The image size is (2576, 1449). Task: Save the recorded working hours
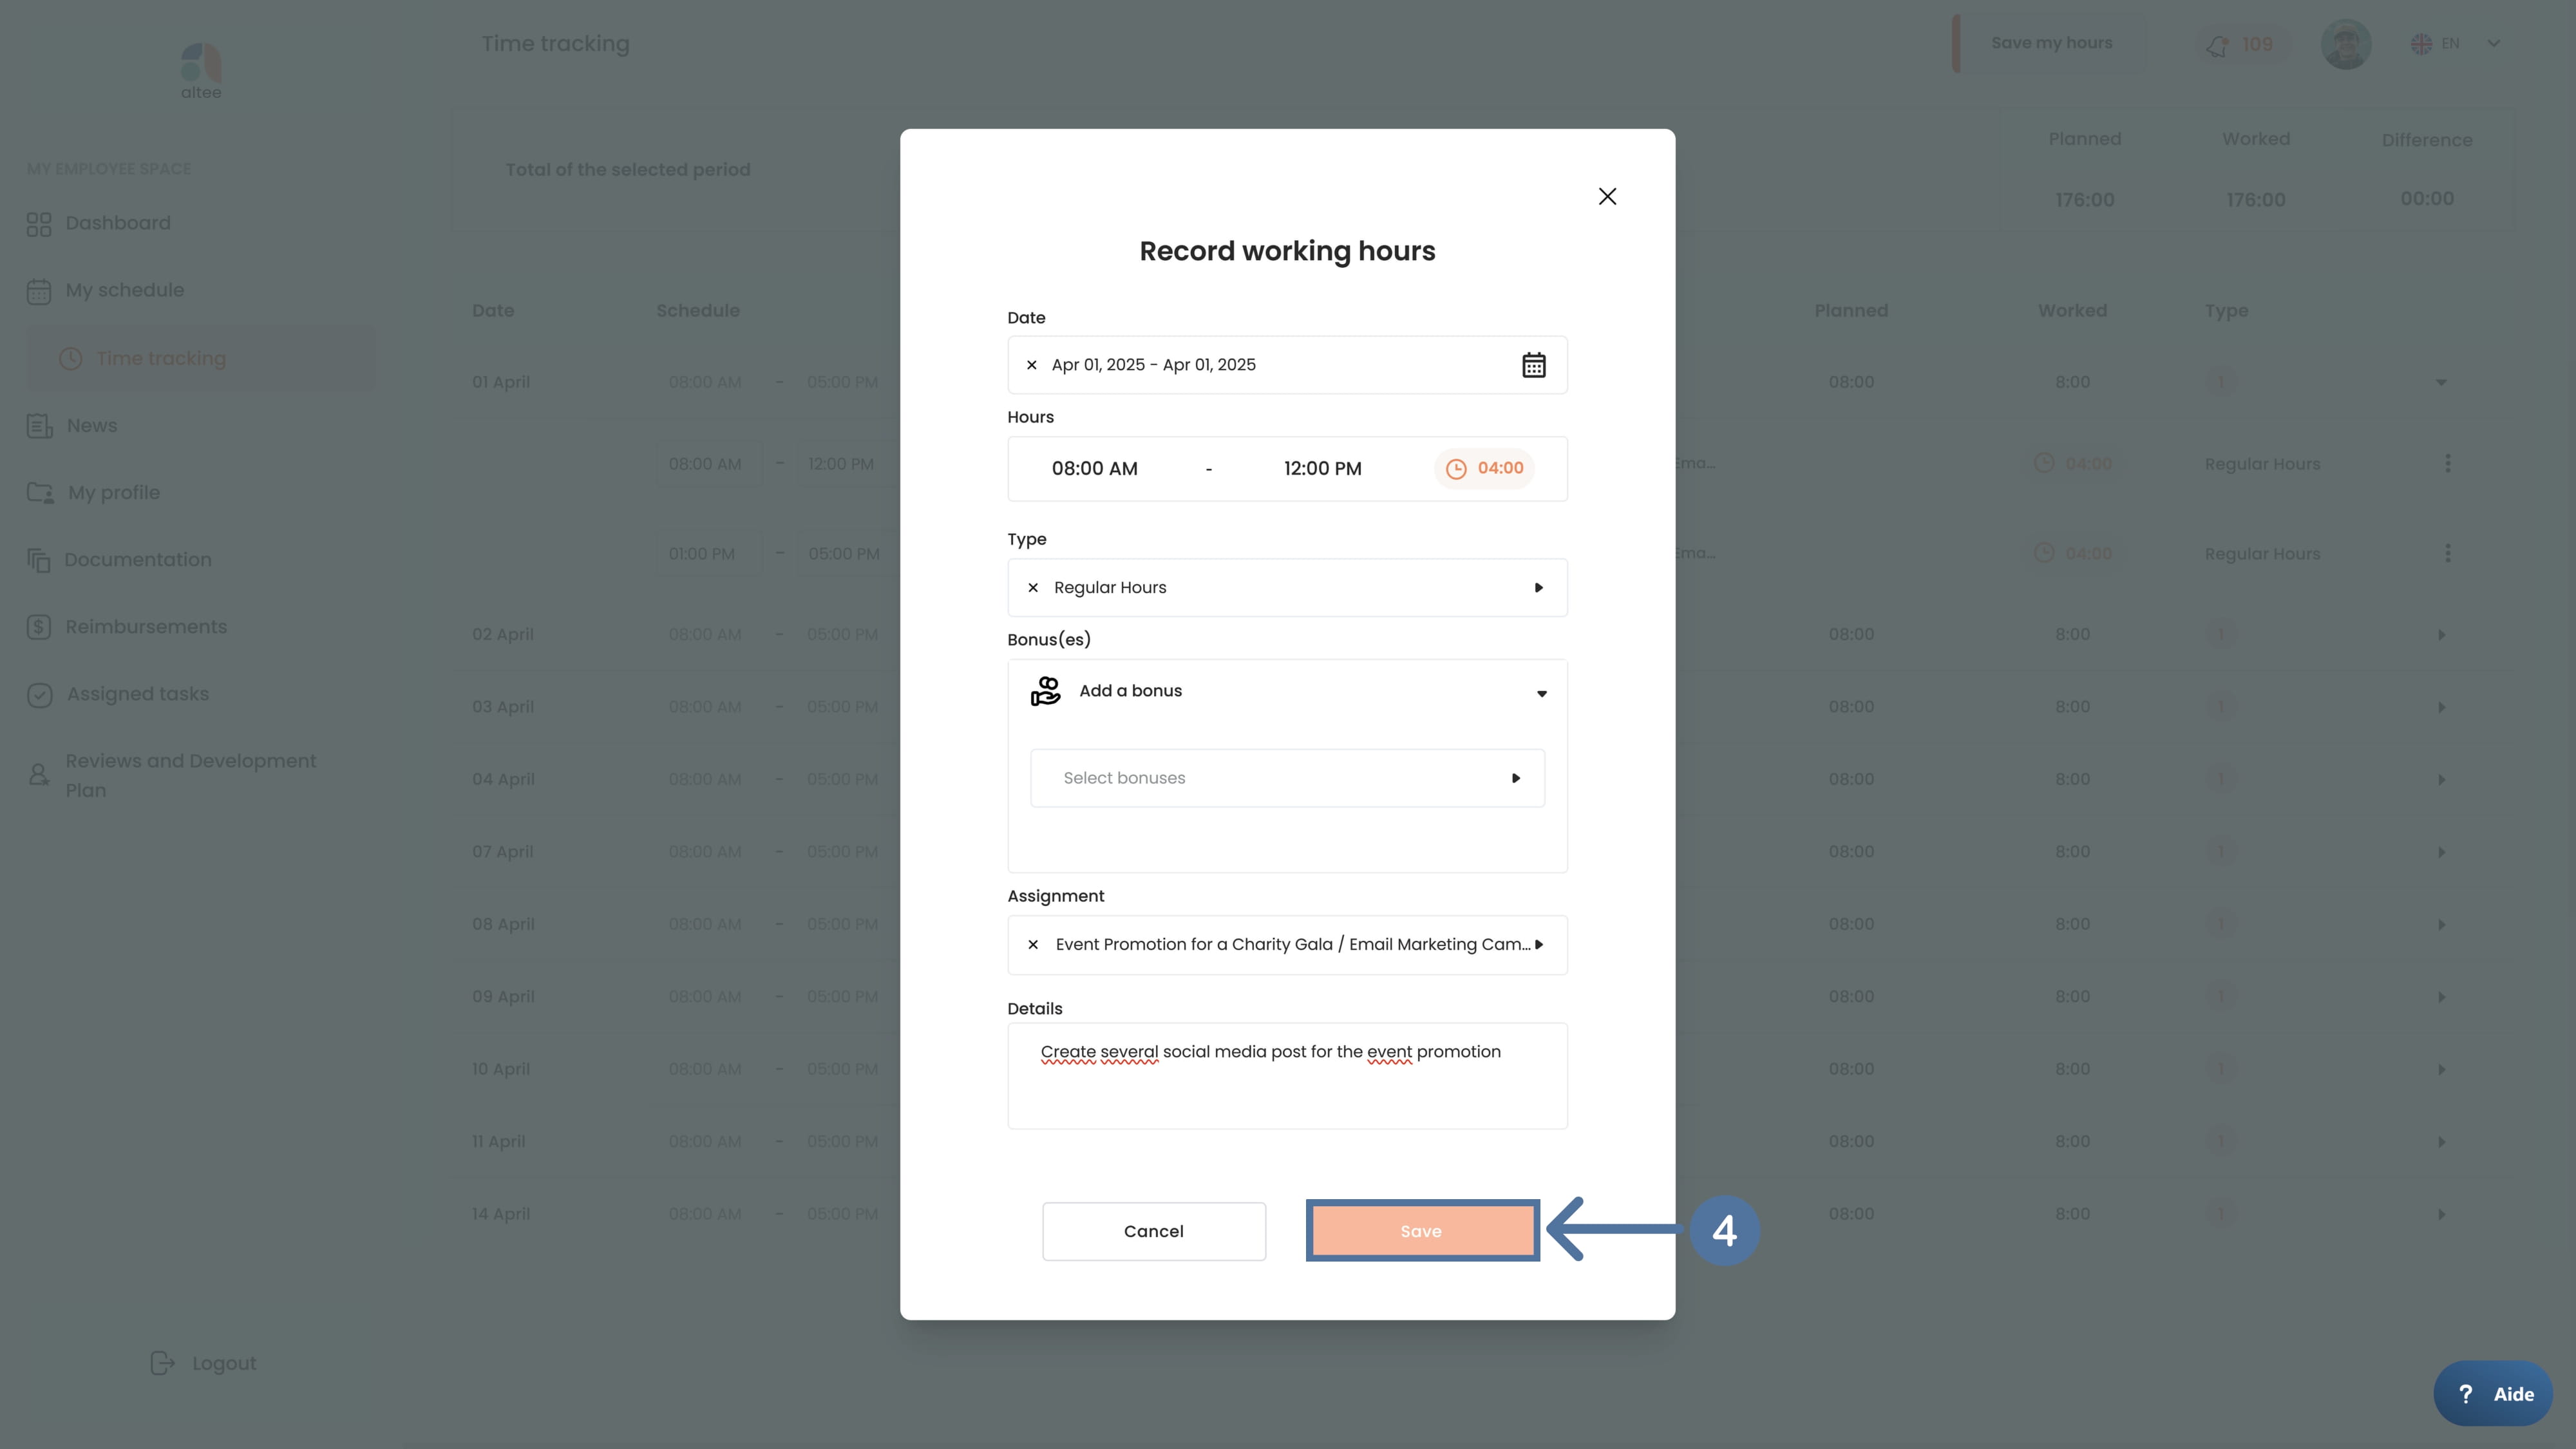[x=1421, y=1231]
